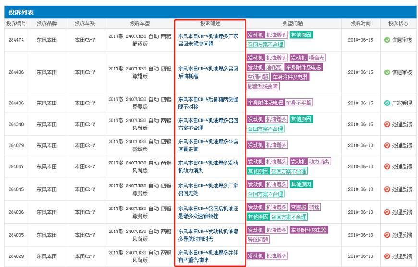Click the 投诉时间 column header

(x=361, y=23)
